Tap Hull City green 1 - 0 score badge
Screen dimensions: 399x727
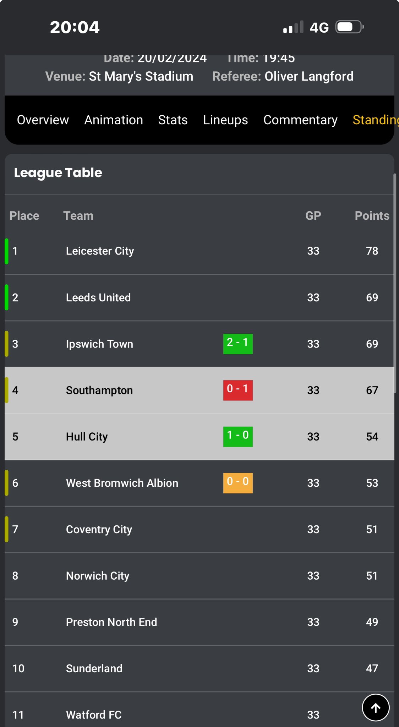[238, 437]
